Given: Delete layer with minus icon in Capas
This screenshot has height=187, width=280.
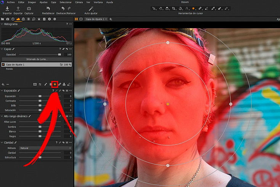Looking at the screenshot, I should pyautogui.click(x=8, y=84).
